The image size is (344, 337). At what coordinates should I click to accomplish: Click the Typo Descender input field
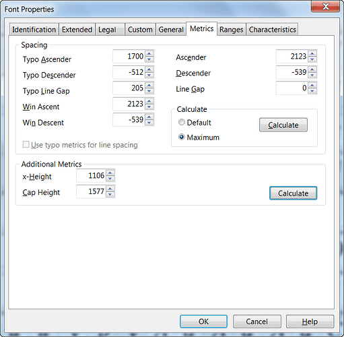[129, 72]
